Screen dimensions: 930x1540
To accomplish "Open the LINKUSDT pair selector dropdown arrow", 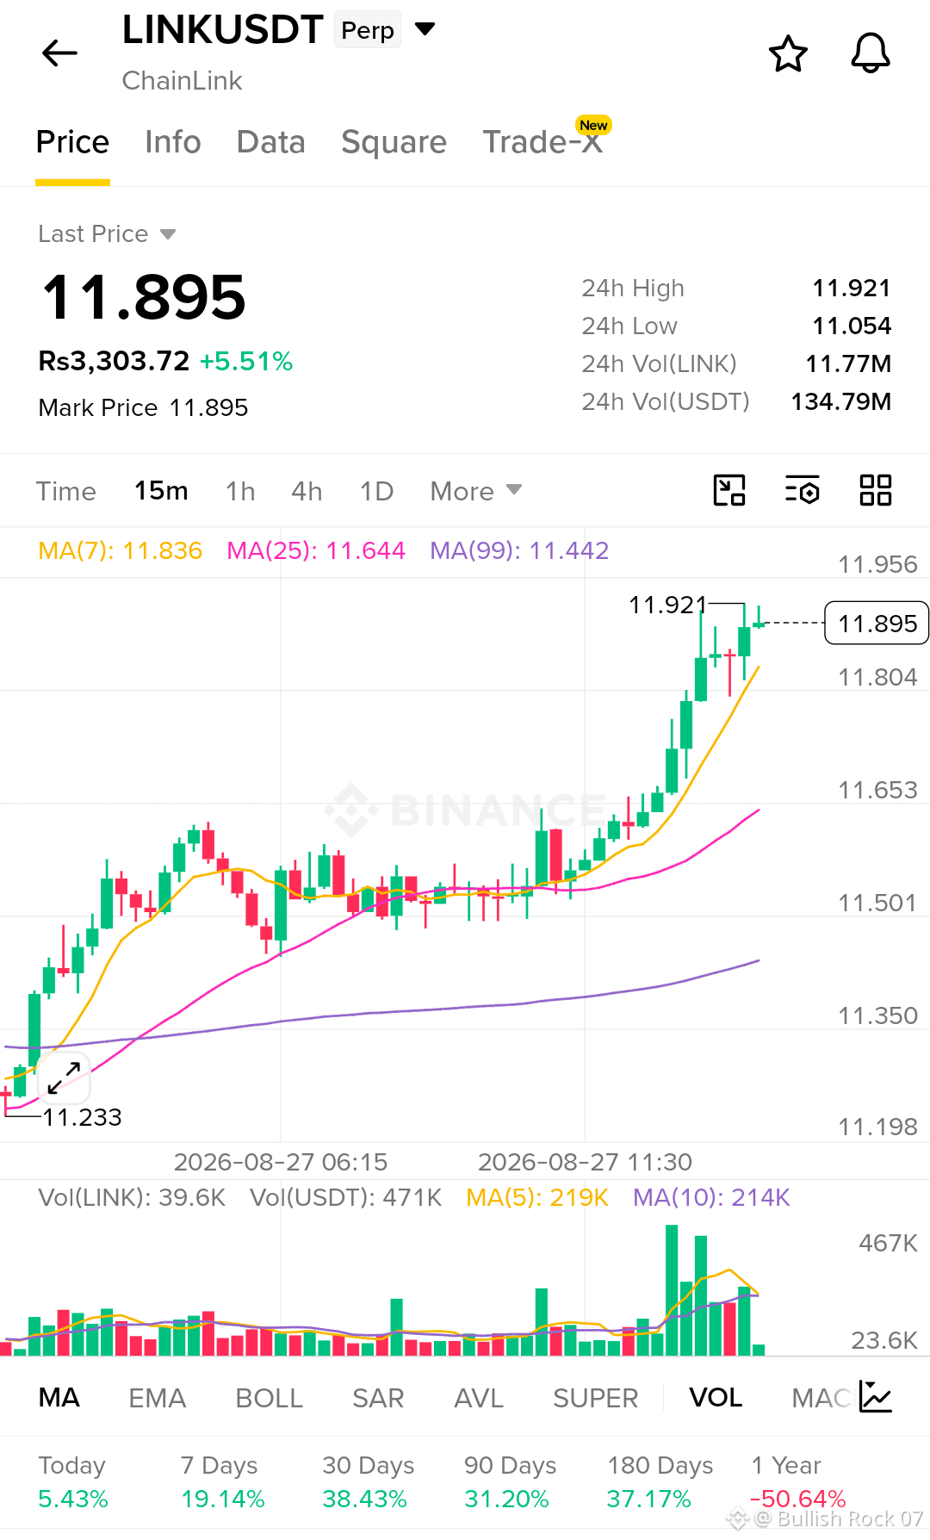I will (x=425, y=29).
